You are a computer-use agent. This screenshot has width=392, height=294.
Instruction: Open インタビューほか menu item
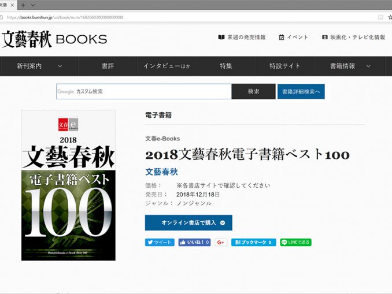pyautogui.click(x=167, y=66)
